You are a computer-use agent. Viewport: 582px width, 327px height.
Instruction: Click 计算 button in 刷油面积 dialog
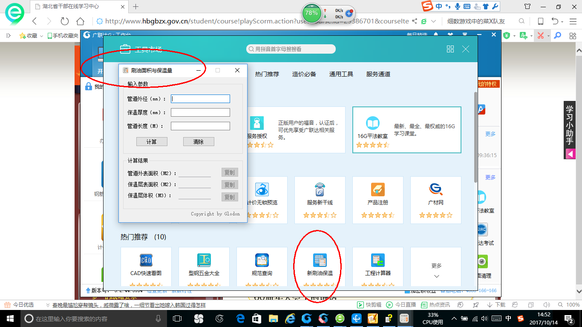coord(152,142)
